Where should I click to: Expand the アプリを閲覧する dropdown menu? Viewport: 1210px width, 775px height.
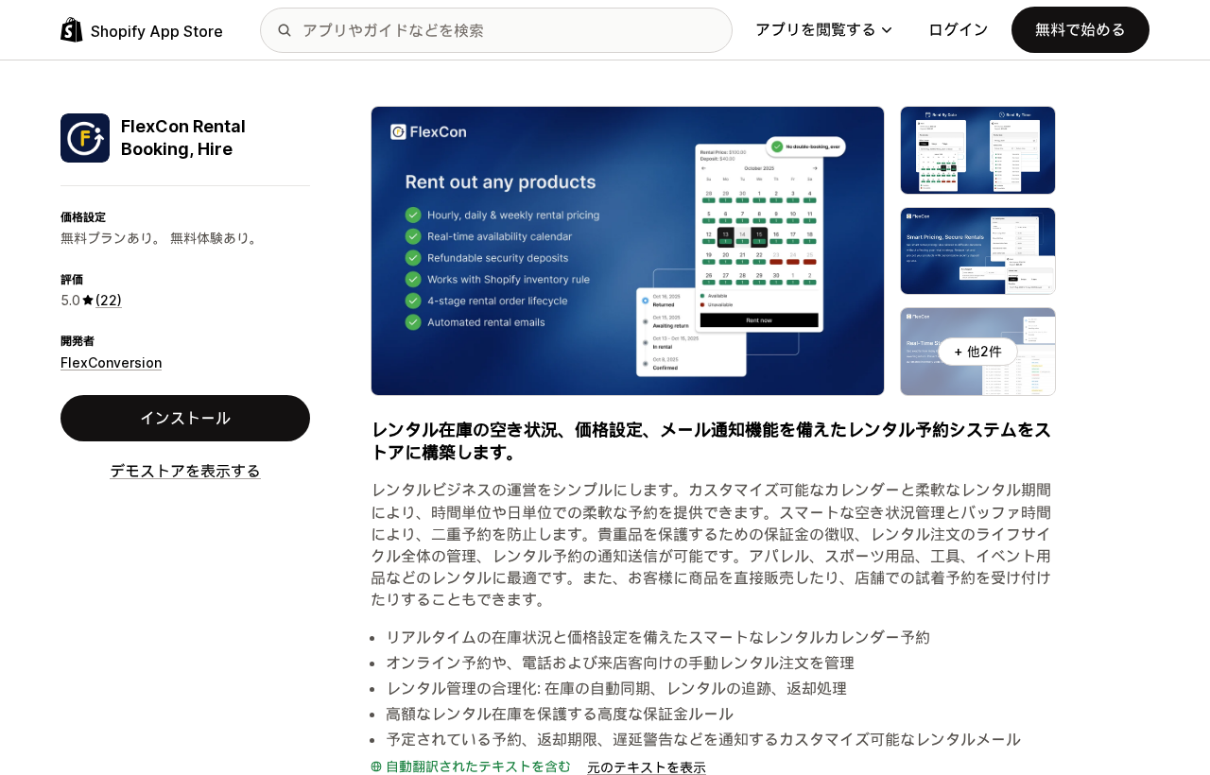823,30
